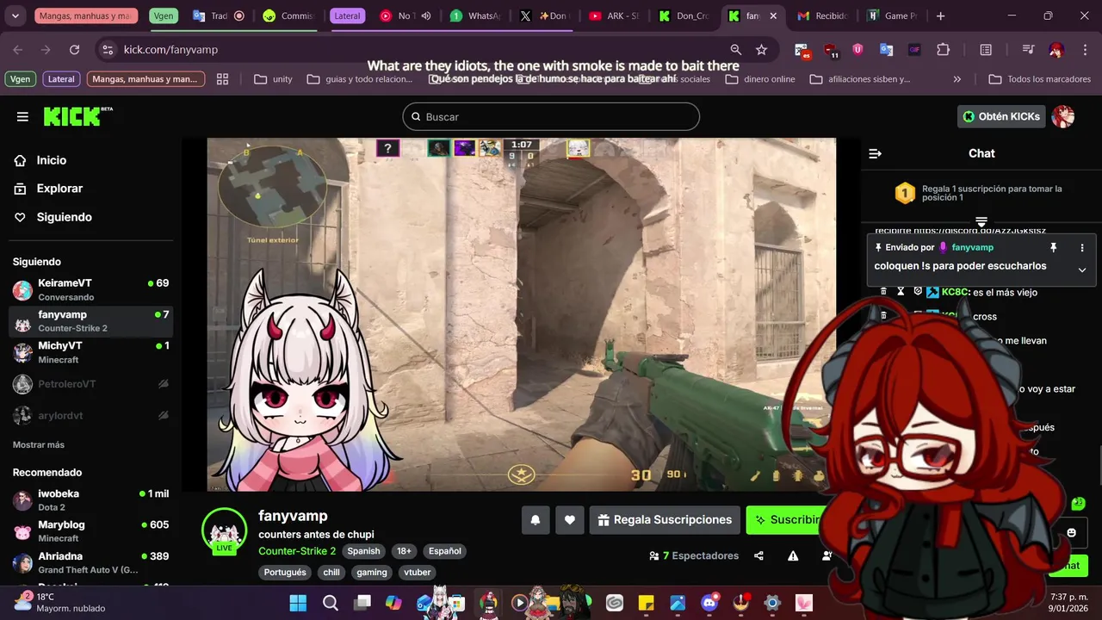Unpin message via the pin icon
1102x620 pixels.
coord(1053,247)
